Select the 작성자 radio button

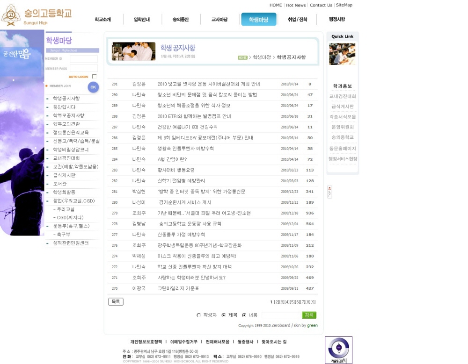(x=199, y=315)
